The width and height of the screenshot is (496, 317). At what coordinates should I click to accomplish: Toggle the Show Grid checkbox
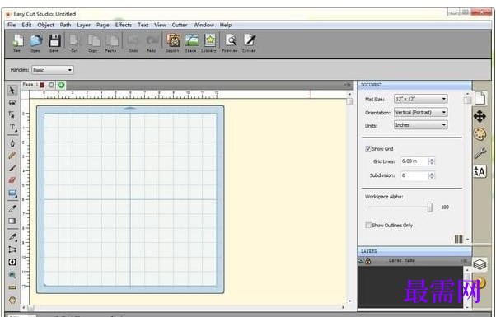click(x=368, y=148)
